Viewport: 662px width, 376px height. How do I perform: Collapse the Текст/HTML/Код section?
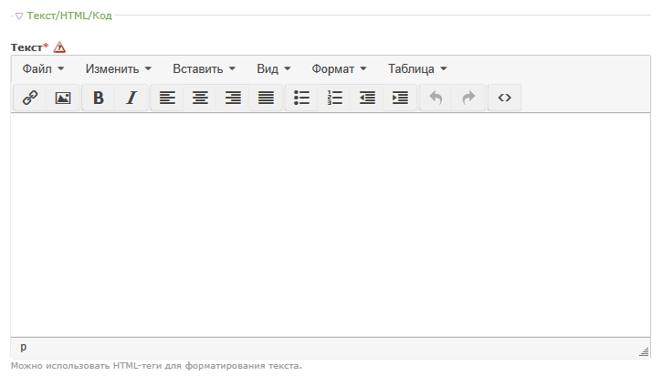[x=19, y=16]
